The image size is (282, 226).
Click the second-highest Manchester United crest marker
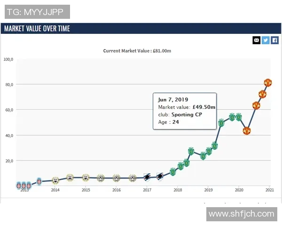coord(262,94)
